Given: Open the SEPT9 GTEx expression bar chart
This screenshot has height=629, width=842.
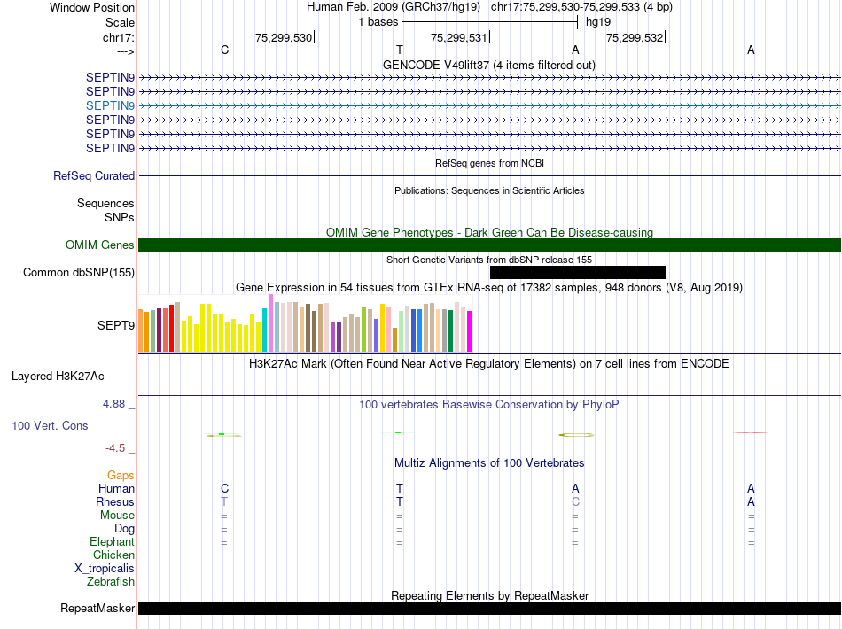Looking at the screenshot, I should (x=305, y=323).
